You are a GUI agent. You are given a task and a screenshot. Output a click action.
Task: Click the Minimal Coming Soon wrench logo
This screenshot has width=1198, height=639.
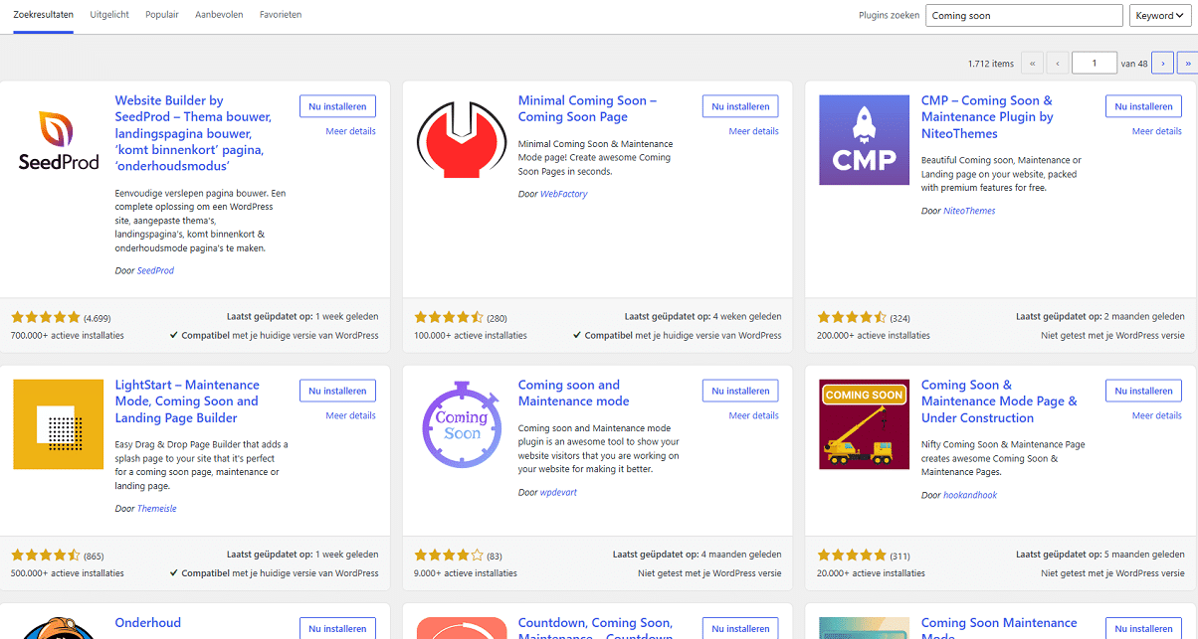coord(462,140)
